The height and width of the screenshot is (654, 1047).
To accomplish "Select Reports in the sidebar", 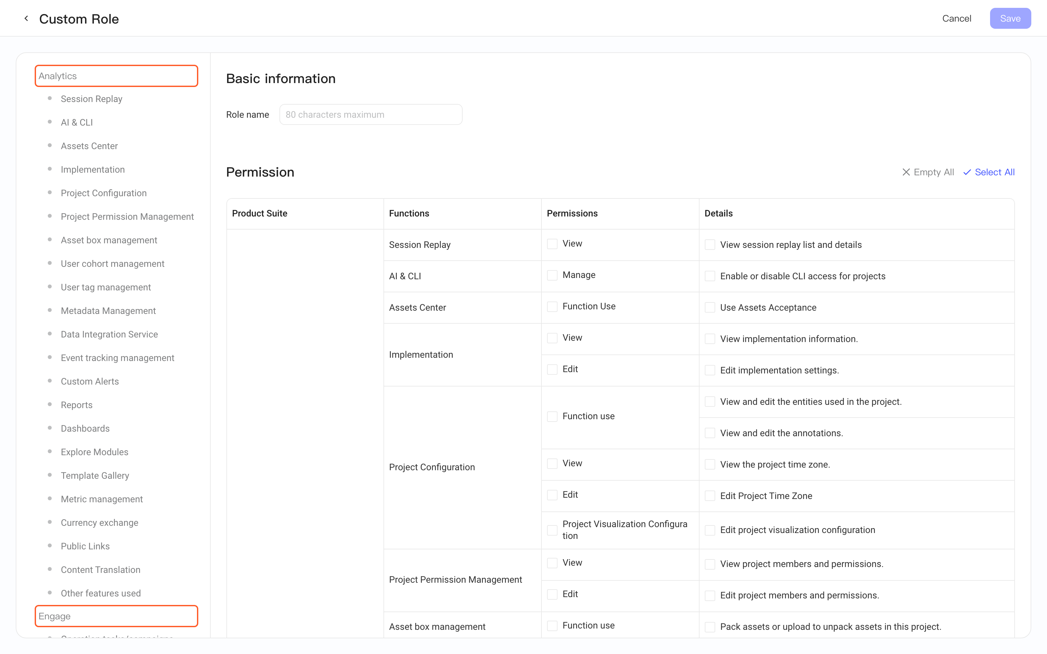I will [77, 405].
